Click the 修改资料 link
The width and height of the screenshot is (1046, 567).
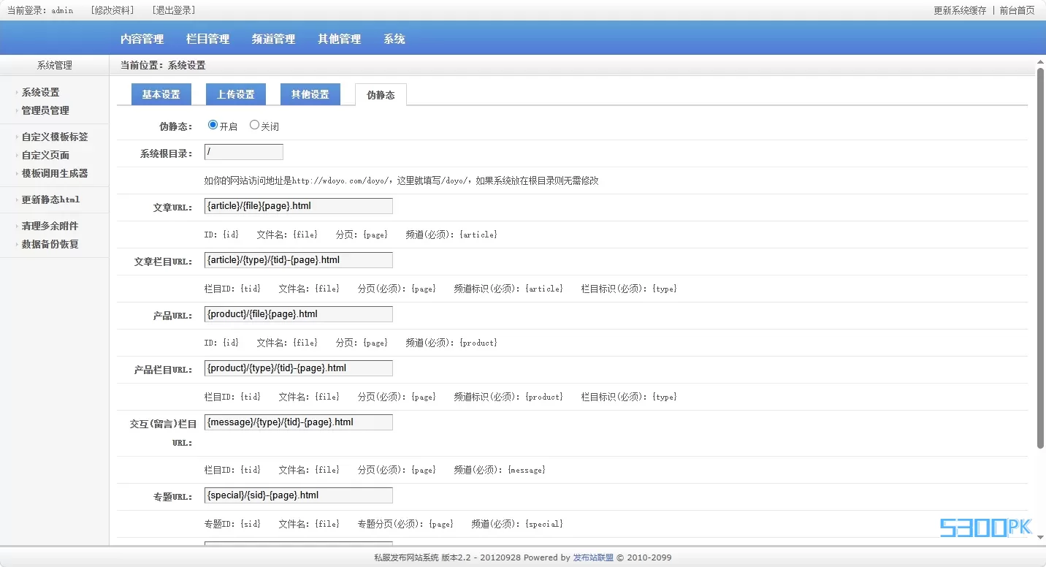click(x=112, y=10)
